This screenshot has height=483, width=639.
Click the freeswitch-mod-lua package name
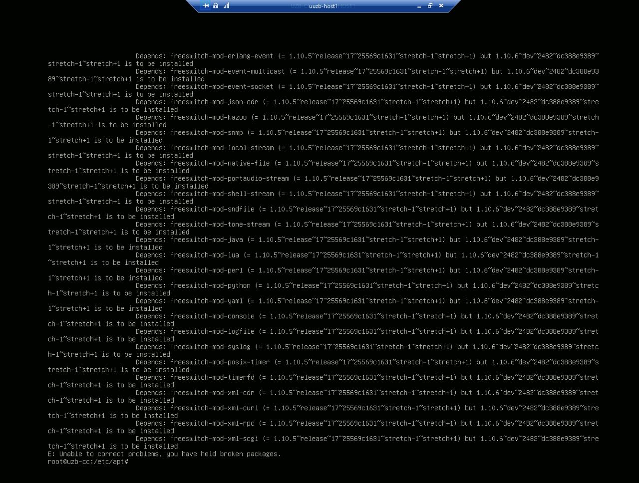point(205,255)
